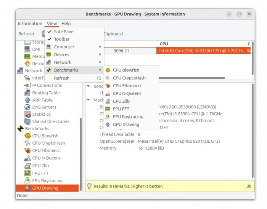
Task: Select IP Connections label in sidebar
Action: tap(47, 85)
